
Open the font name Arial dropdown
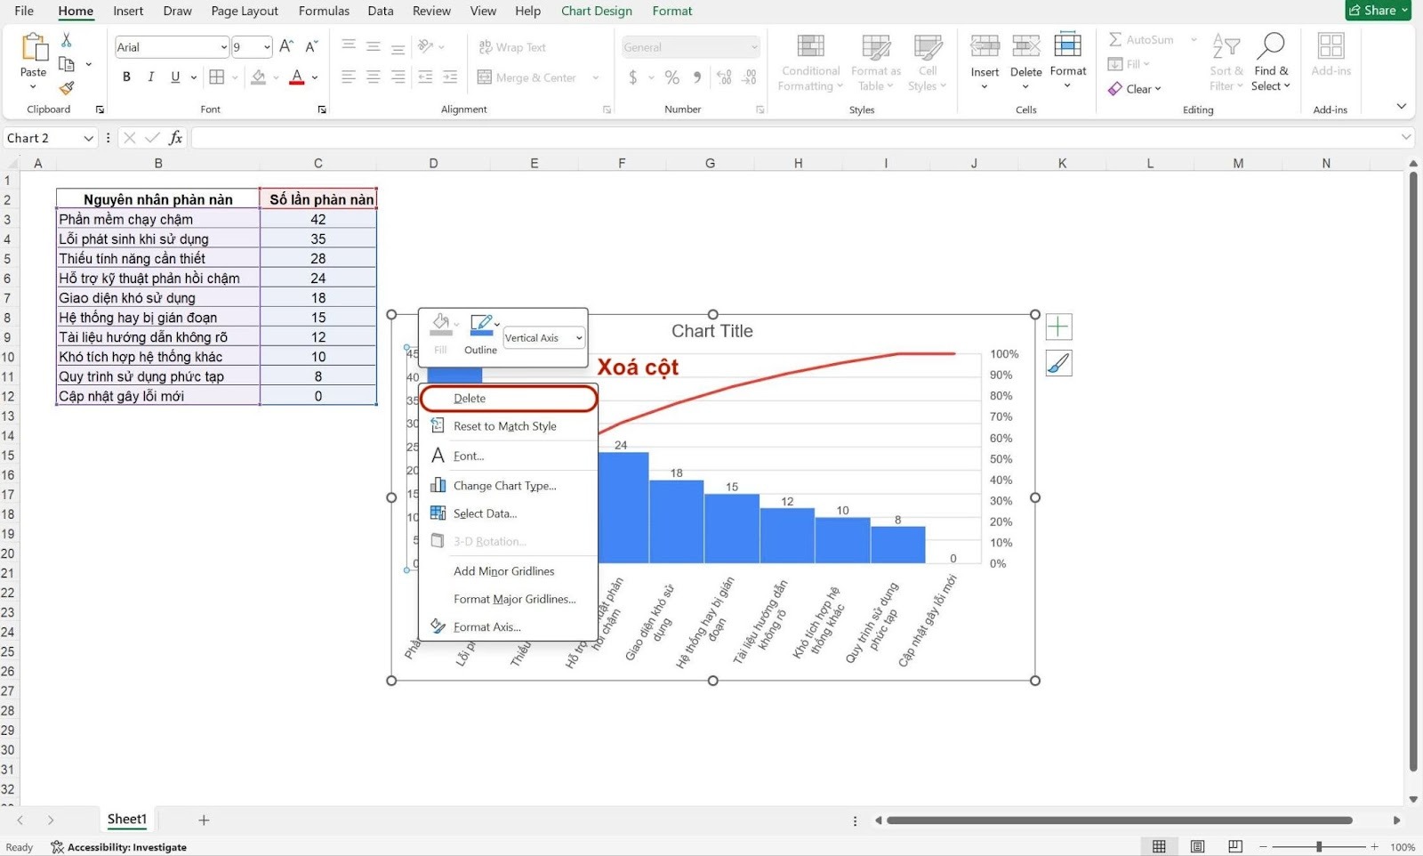click(x=223, y=47)
